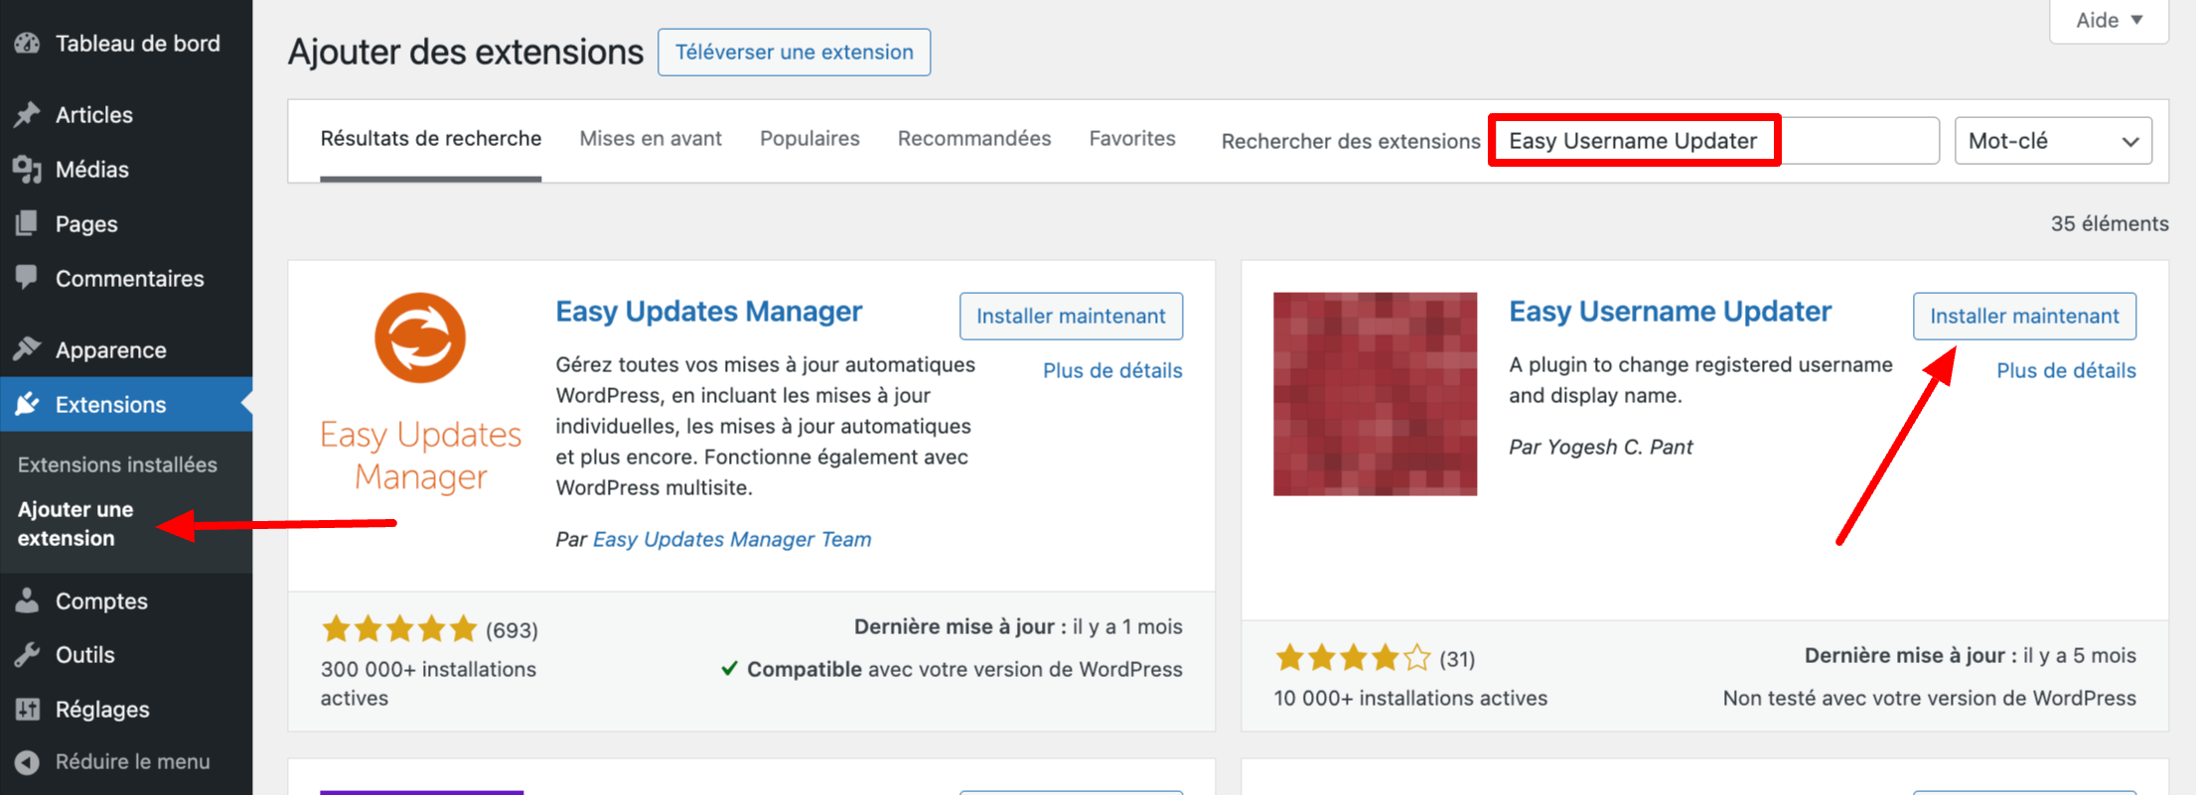Open Extensions installées submenu item

click(x=117, y=464)
